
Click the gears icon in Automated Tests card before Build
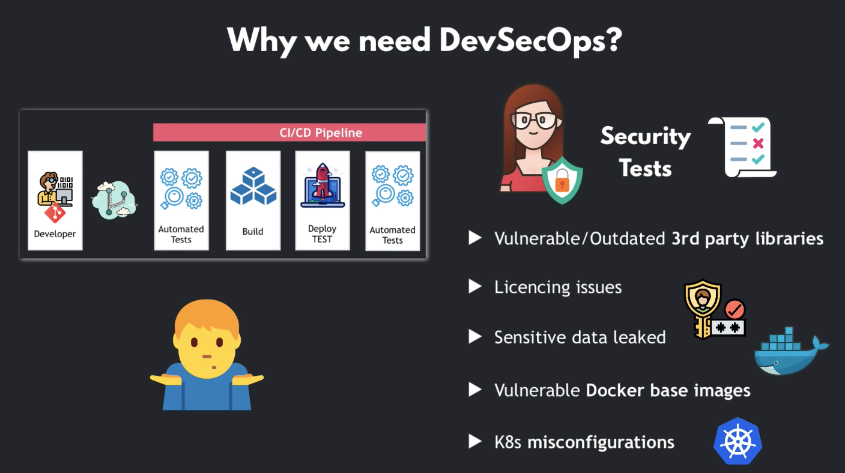click(181, 188)
